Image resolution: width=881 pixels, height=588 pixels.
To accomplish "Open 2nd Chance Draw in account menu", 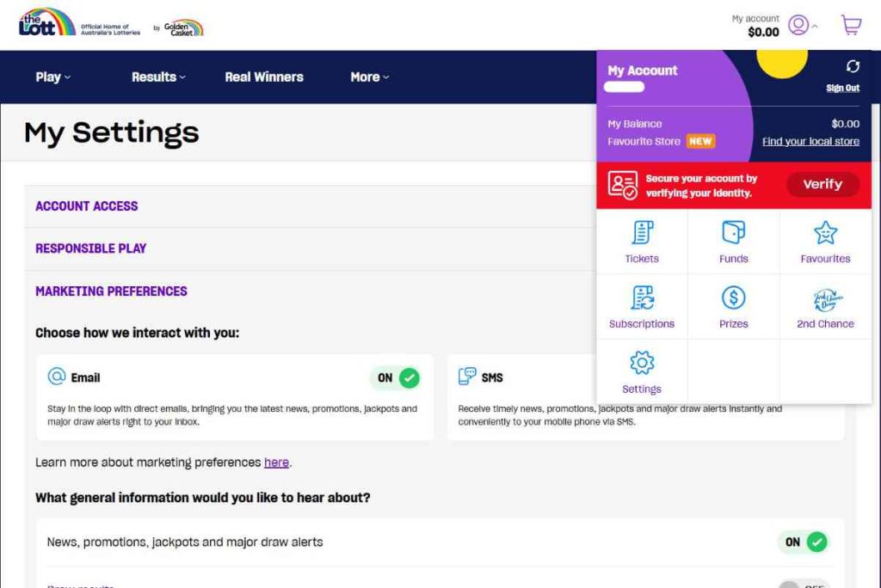I will [x=825, y=307].
